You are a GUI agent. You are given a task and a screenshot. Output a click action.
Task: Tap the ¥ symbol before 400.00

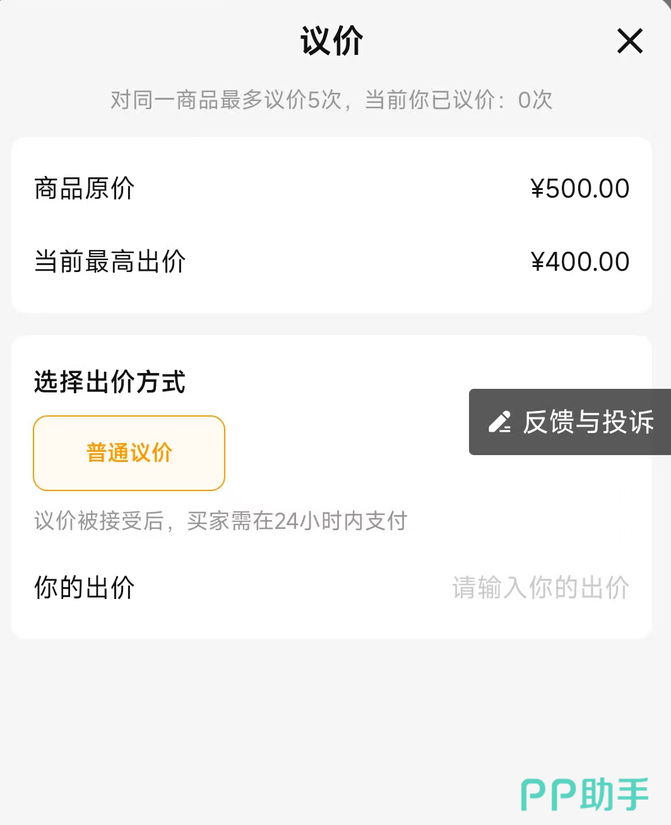pos(537,262)
